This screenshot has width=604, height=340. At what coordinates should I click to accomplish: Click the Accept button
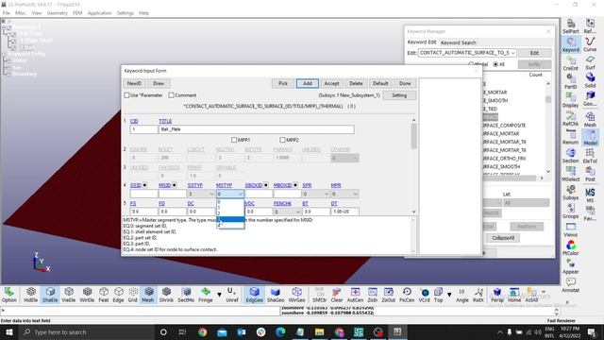coord(331,84)
